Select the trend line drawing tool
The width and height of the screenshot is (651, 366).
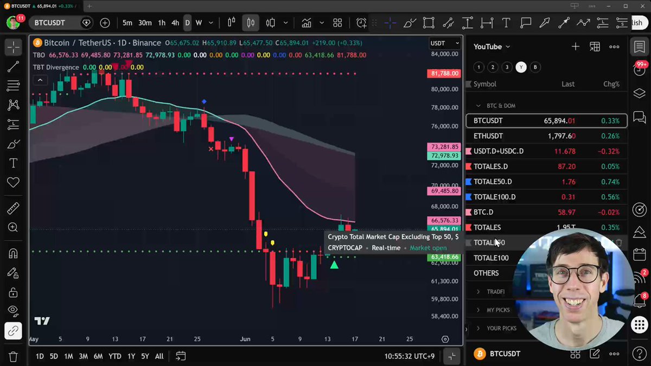(13, 67)
